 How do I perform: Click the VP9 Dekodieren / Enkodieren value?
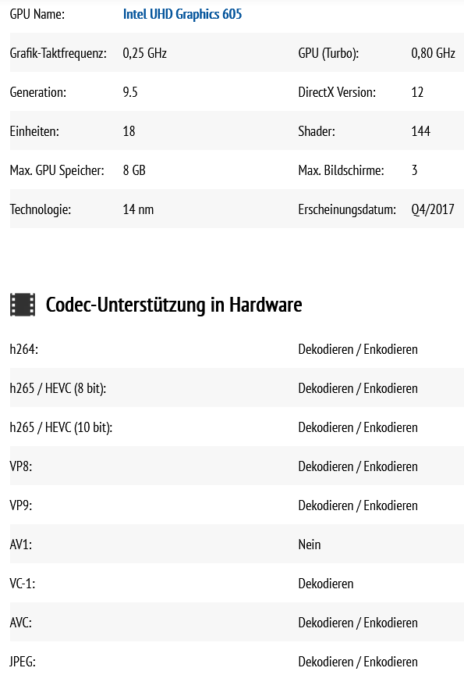coord(358,505)
